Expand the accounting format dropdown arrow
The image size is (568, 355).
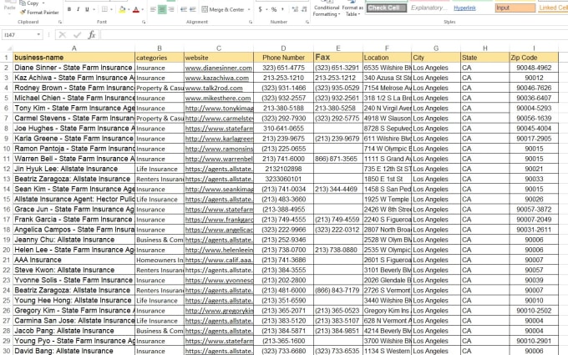[x=266, y=9]
